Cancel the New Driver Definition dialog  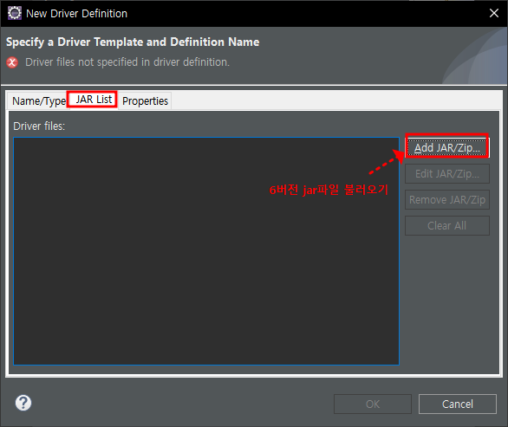coord(458,404)
